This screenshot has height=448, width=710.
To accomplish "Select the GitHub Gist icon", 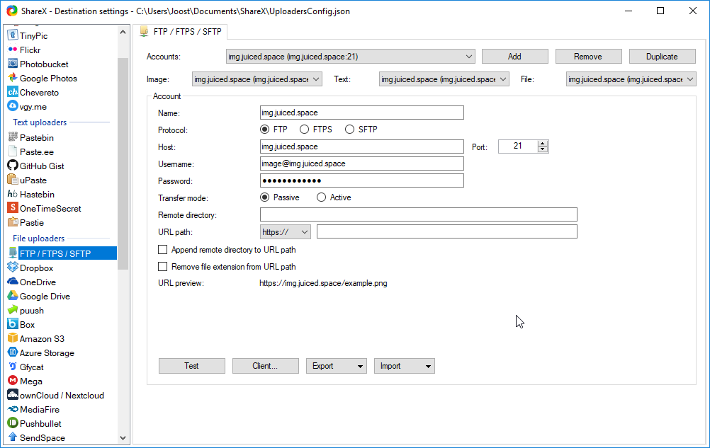I will (13, 166).
